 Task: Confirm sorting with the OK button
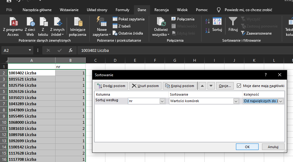point(247,147)
